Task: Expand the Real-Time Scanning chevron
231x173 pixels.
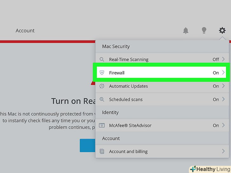Action: 223,59
